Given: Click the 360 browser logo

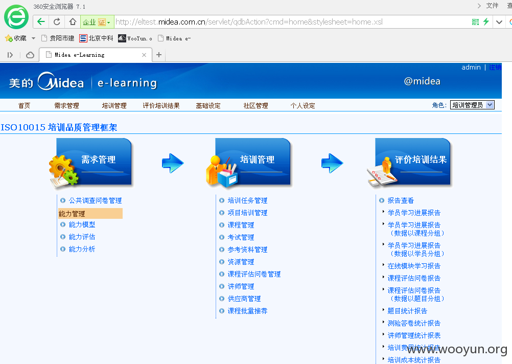Looking at the screenshot, I should (x=16, y=17).
